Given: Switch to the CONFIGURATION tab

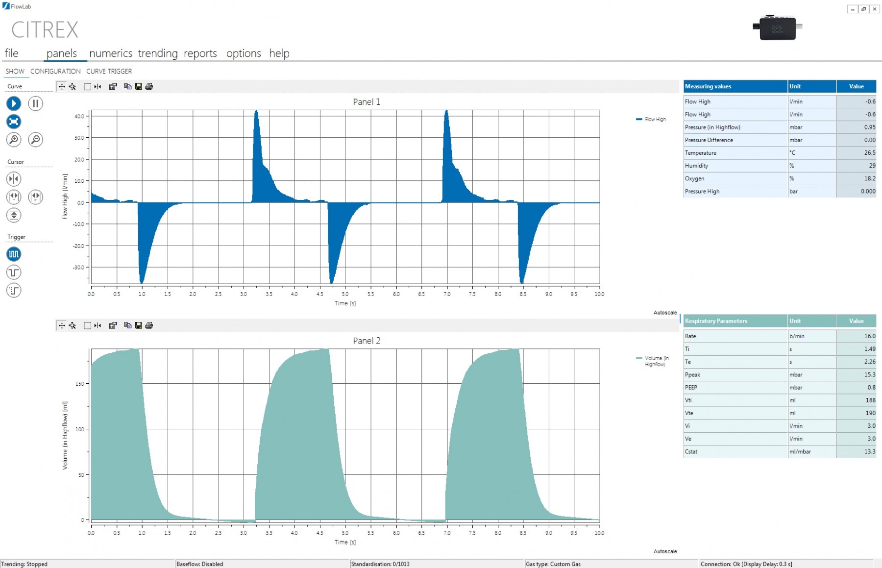Looking at the screenshot, I should click(x=55, y=71).
